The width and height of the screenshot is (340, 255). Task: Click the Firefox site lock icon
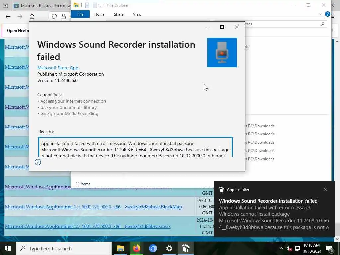64,17
